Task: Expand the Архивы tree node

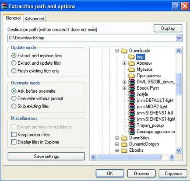Action: (x=124, y=63)
